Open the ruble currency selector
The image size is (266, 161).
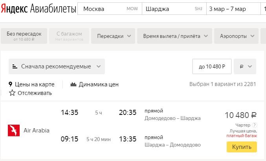pos(245,66)
